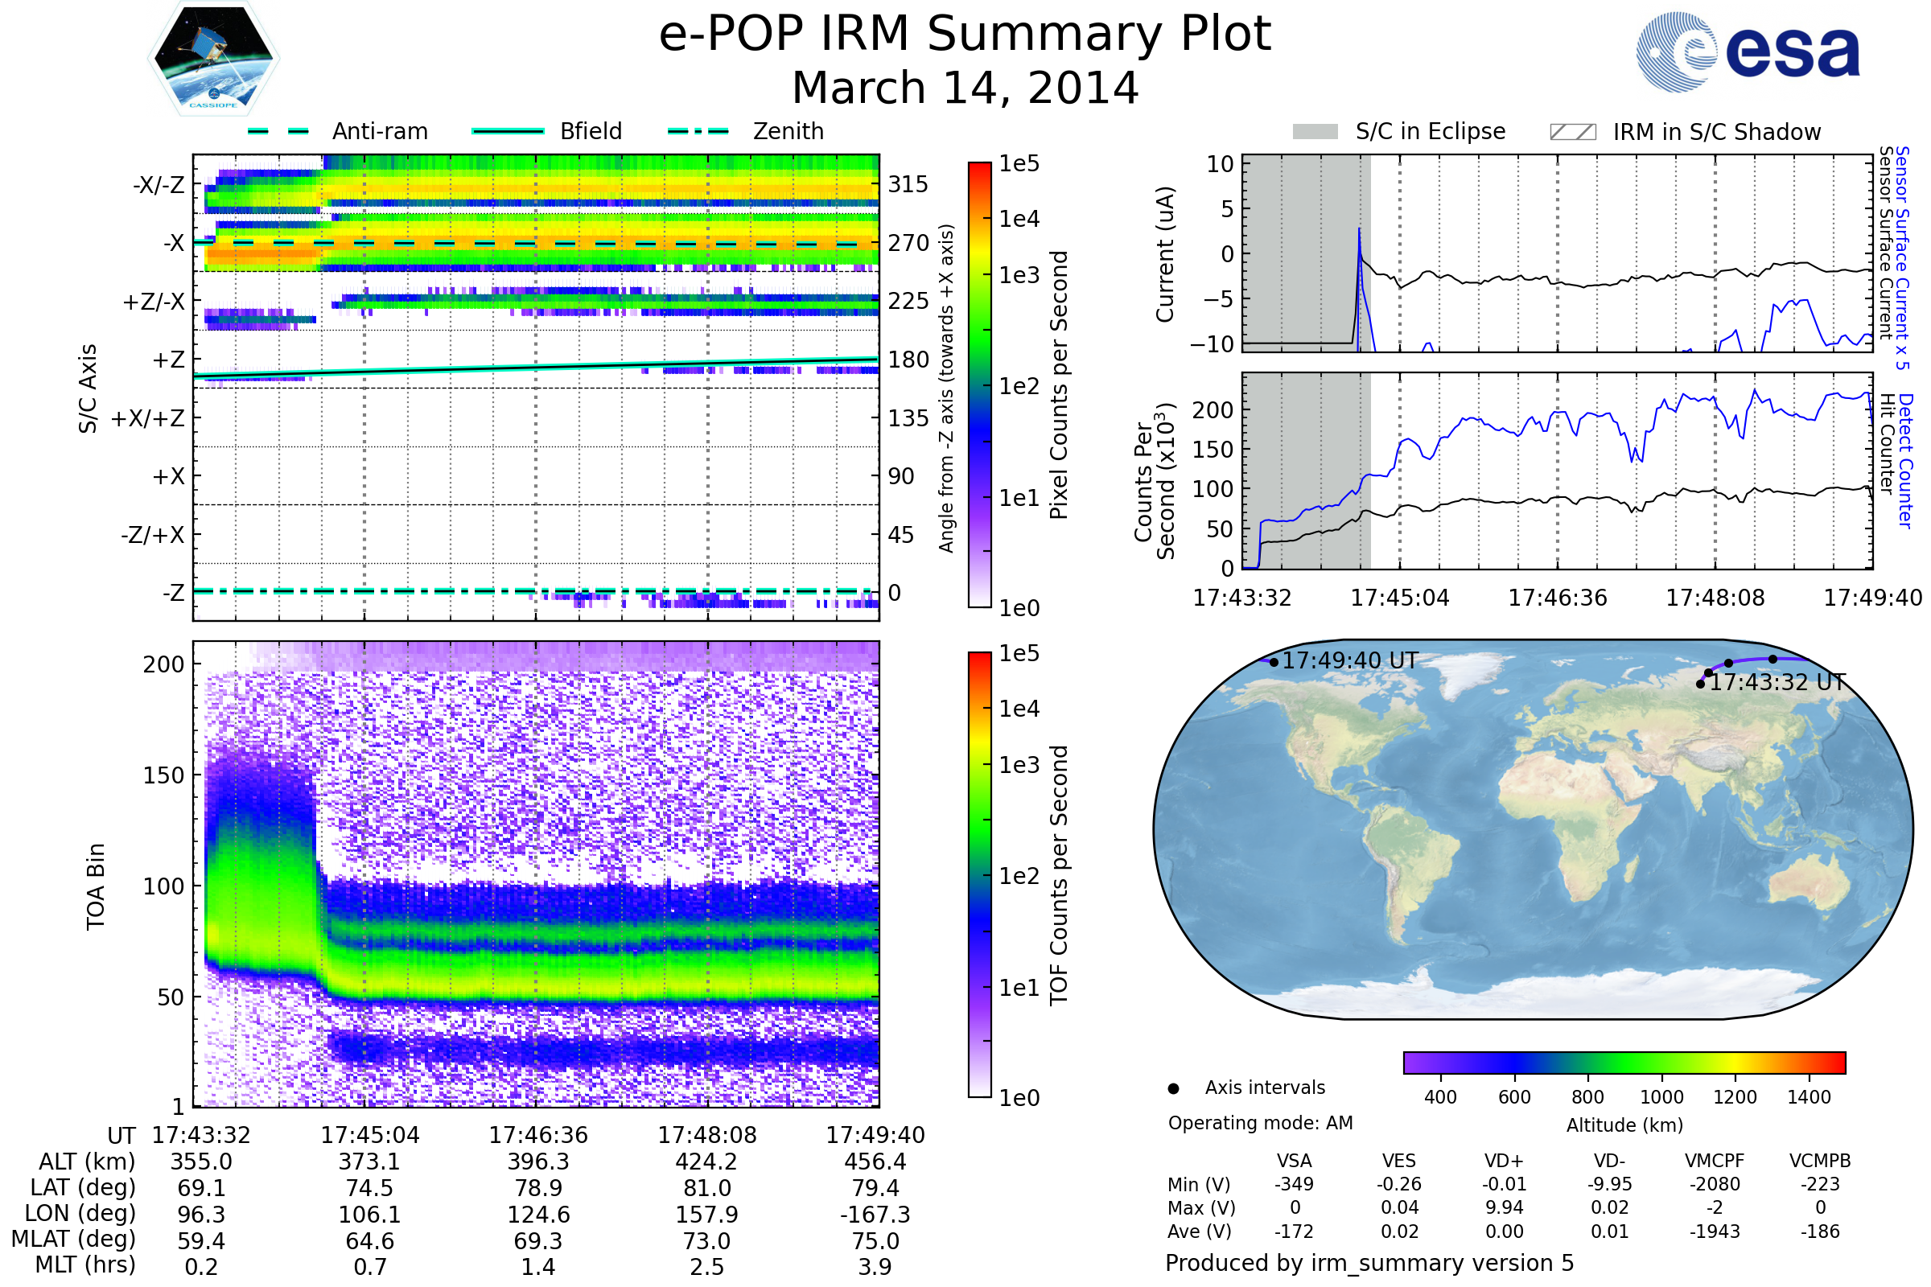Click the Altitude (km) horizontal colorbar

(1624, 1062)
